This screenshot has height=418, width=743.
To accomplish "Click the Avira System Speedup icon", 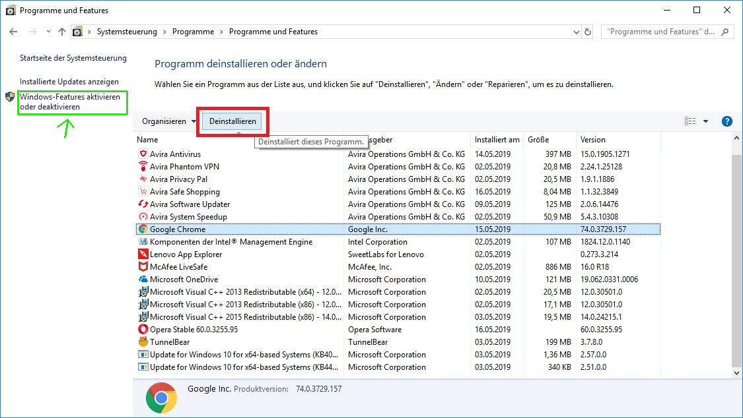I will (143, 216).
